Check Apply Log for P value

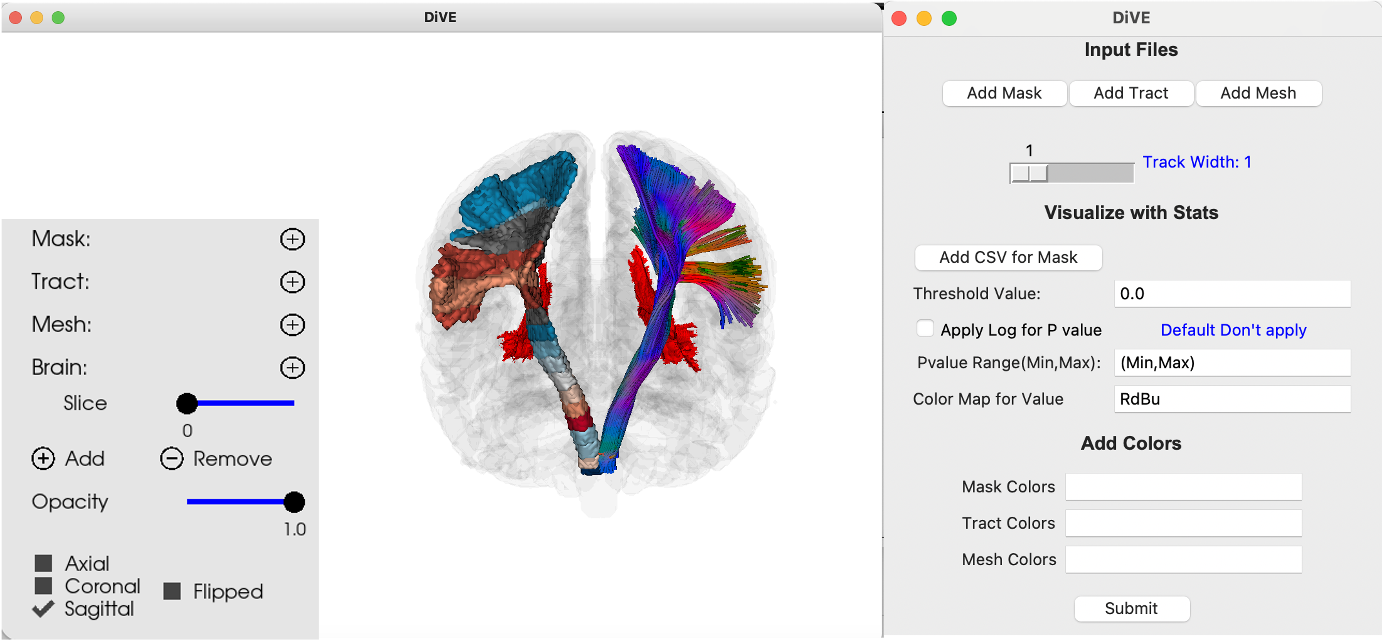[x=925, y=329]
